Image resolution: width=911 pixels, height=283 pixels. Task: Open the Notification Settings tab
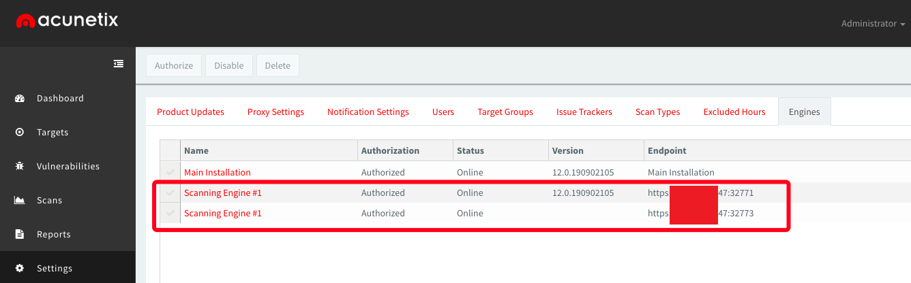pyautogui.click(x=368, y=112)
